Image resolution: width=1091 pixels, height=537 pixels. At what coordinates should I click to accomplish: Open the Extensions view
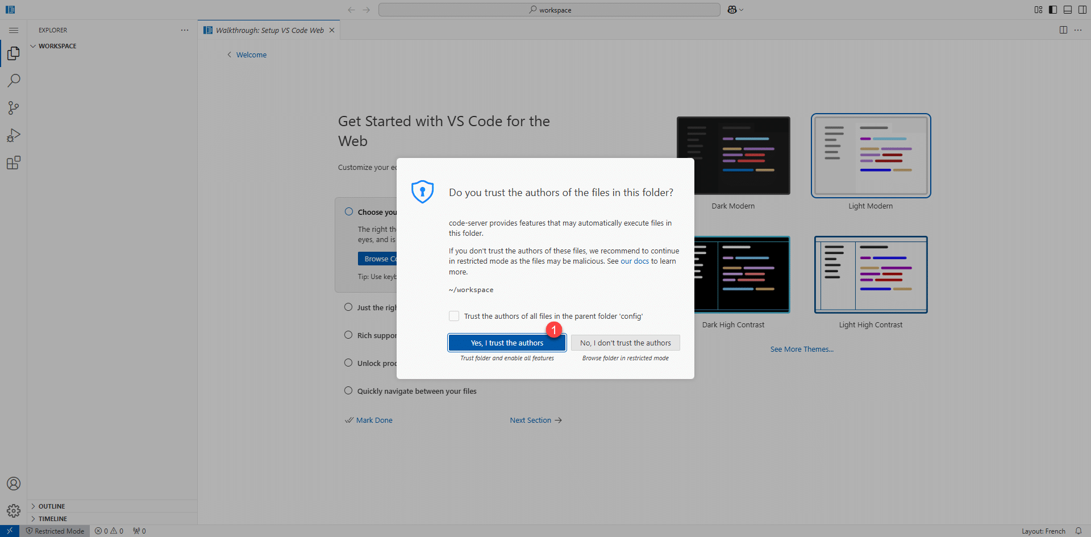point(14,163)
